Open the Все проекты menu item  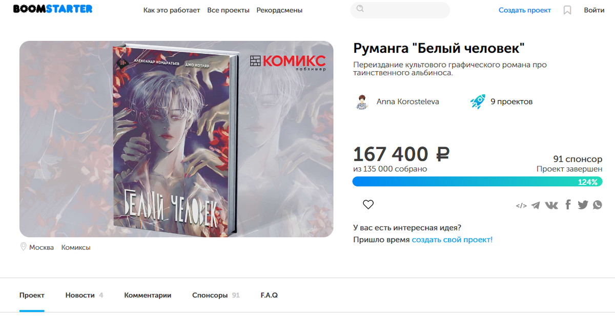[228, 10]
